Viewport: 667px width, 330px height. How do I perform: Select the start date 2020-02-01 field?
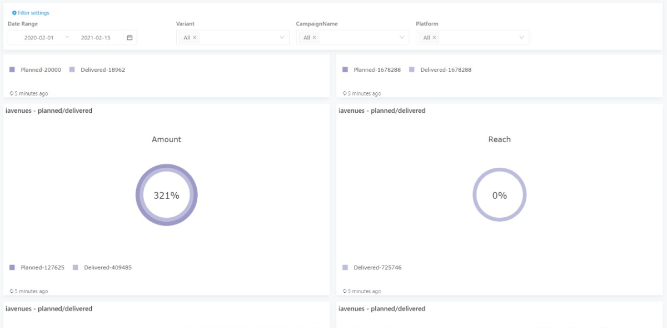39,38
